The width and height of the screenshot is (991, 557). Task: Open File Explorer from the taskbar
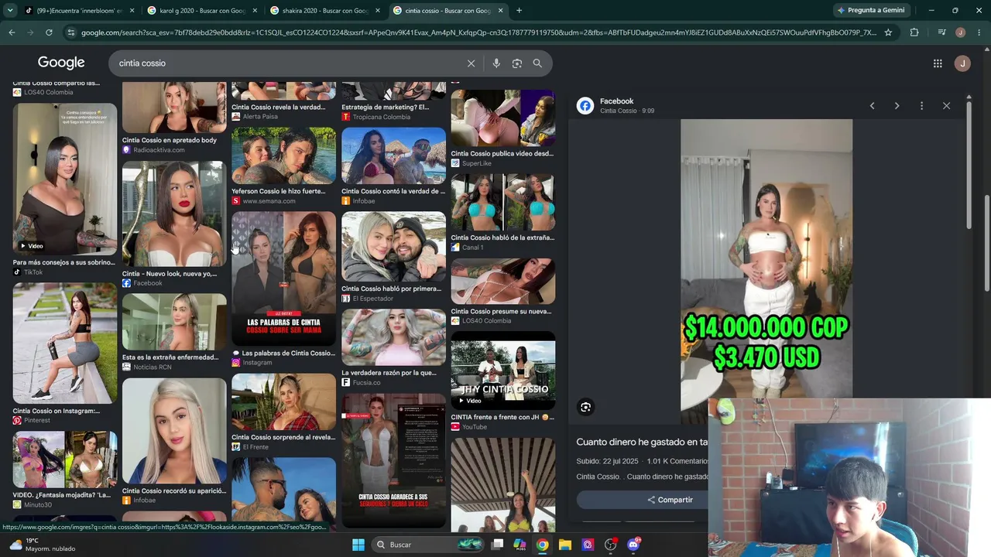click(x=565, y=545)
